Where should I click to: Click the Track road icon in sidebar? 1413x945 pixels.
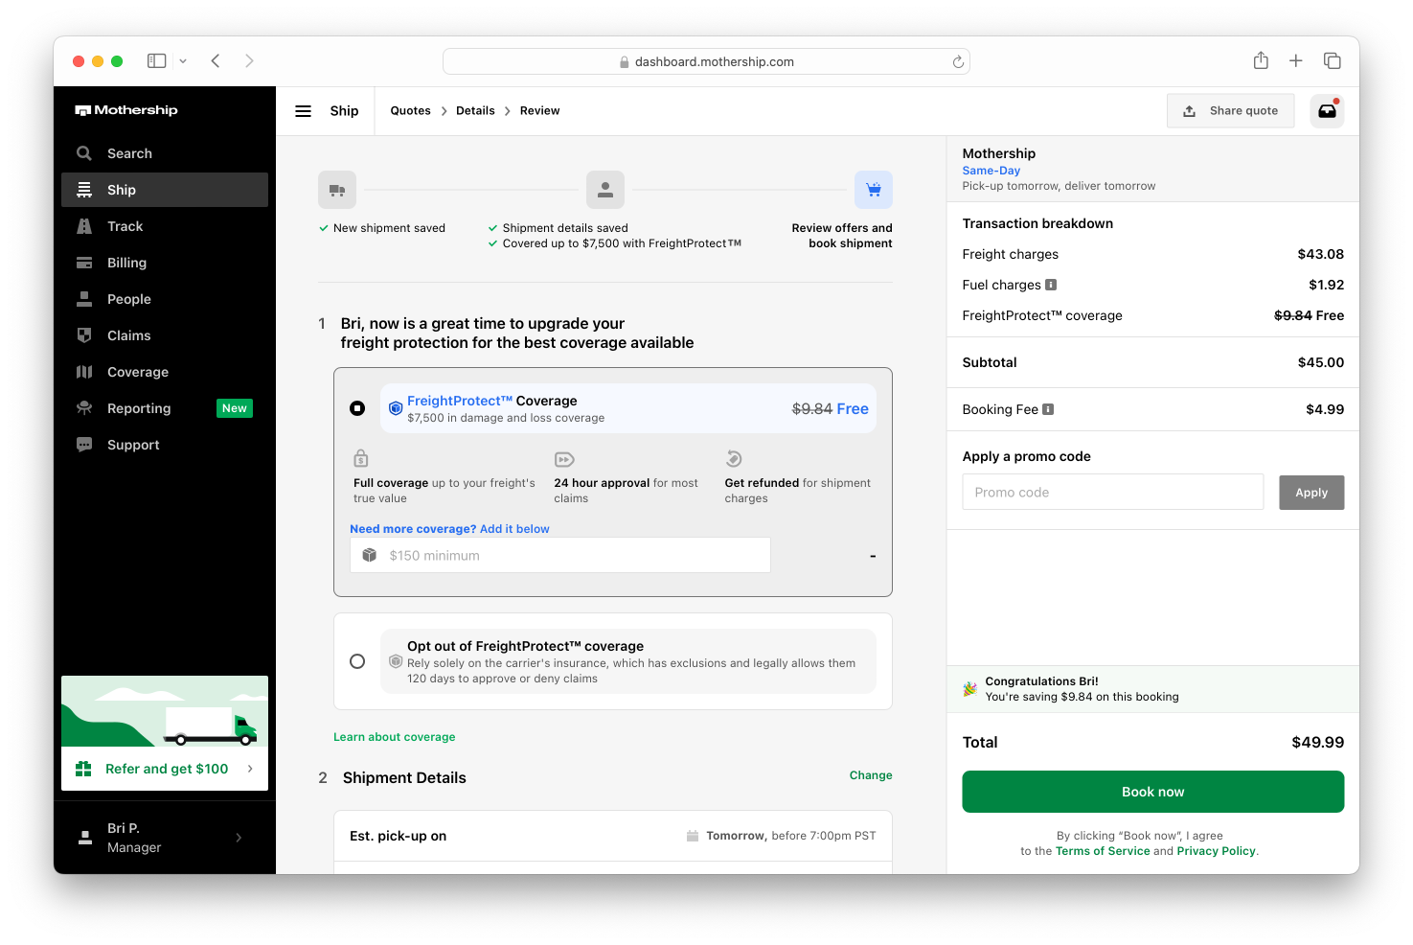pyautogui.click(x=84, y=226)
